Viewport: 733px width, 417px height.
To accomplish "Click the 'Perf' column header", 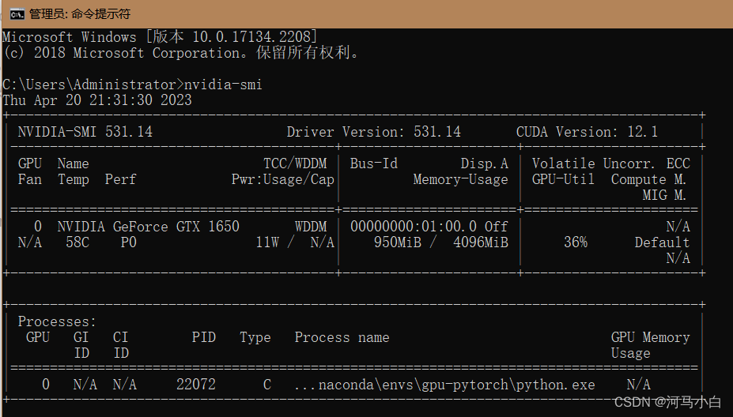I will point(121,179).
